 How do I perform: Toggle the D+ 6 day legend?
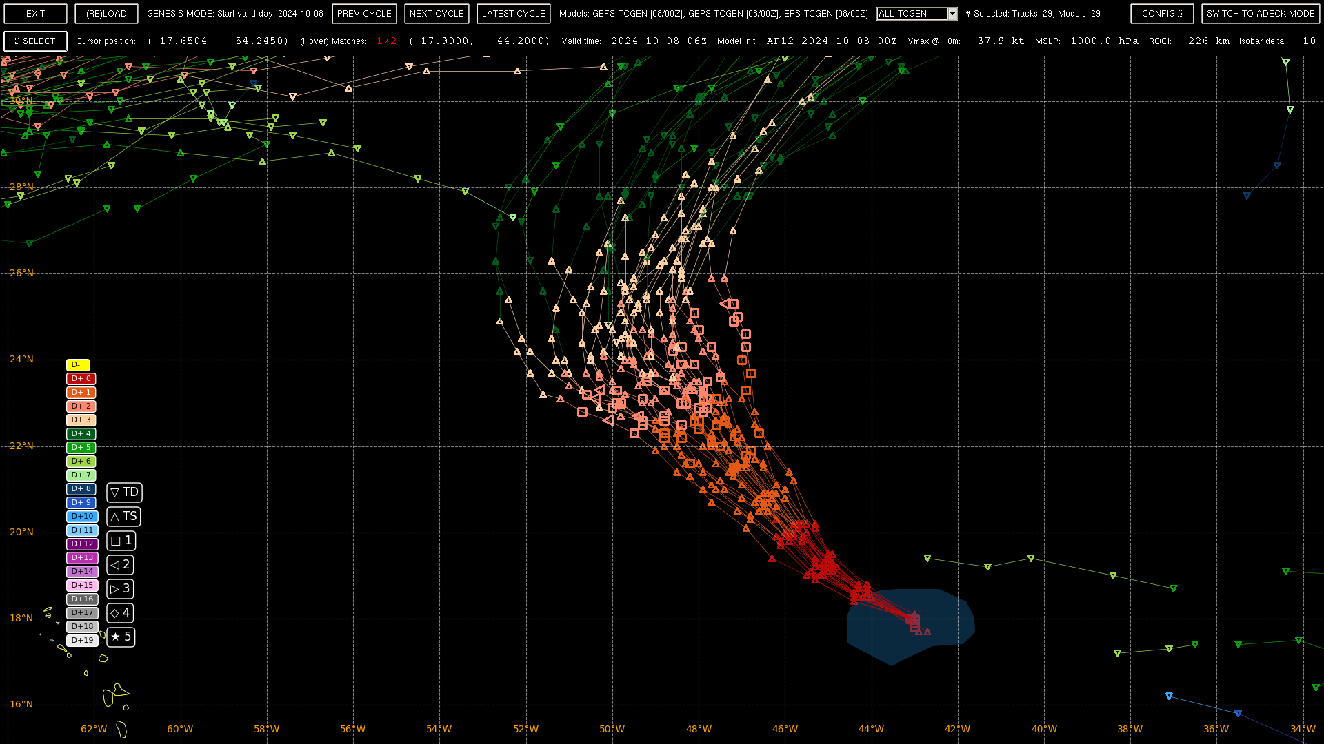click(x=81, y=462)
